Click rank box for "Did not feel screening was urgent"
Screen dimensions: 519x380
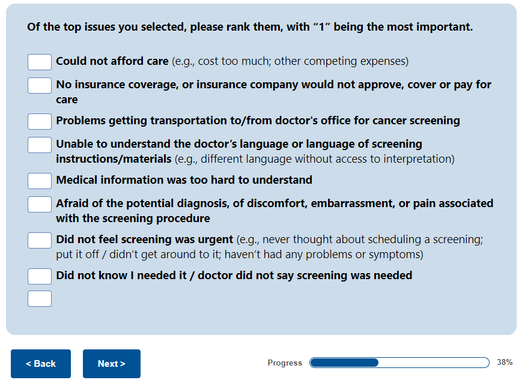click(40, 240)
